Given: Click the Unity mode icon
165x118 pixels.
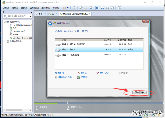Looking at the screenshot, I should click(112, 8).
